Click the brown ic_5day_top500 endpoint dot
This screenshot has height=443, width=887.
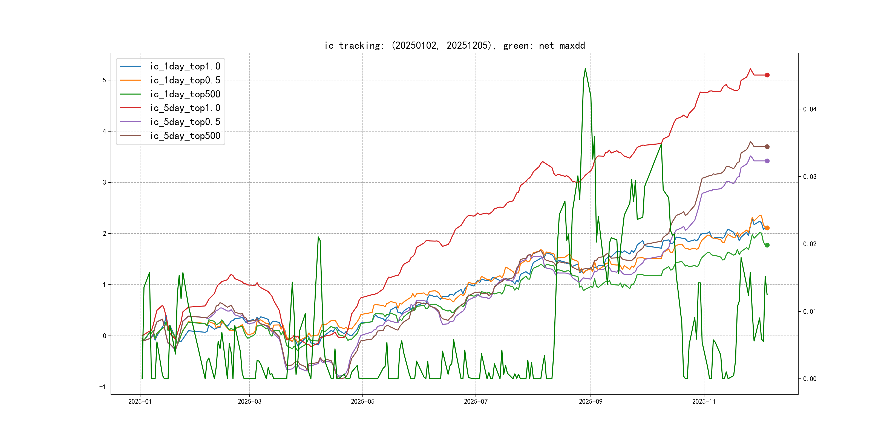767,147
